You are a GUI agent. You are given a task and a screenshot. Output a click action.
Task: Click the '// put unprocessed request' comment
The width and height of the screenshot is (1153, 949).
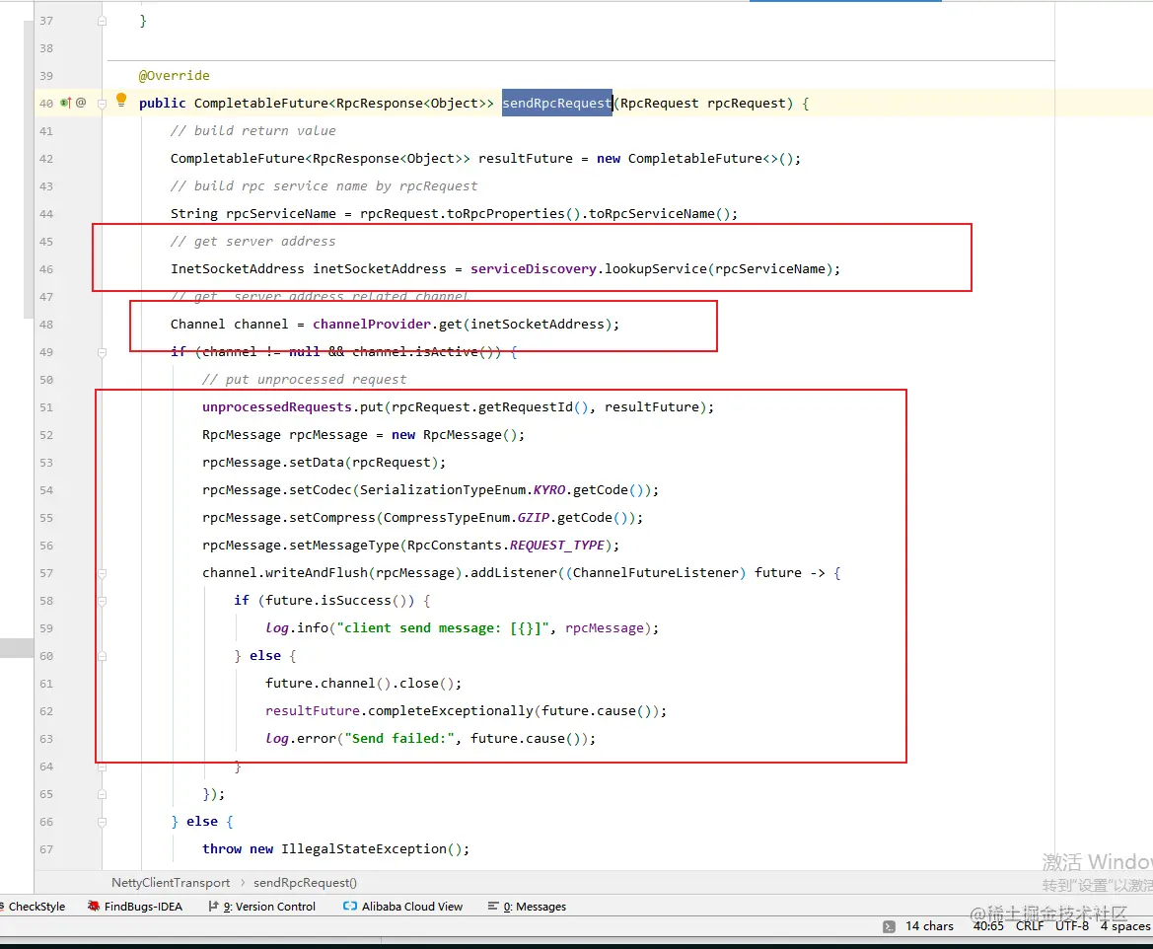pos(304,380)
